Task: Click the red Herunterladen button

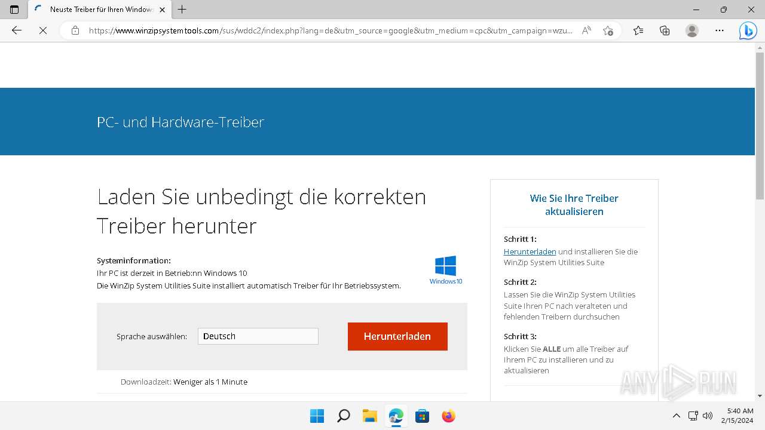Action: coord(397,336)
